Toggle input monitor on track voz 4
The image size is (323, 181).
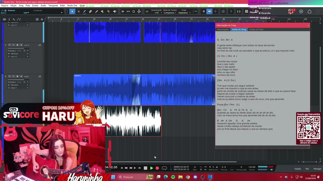[21, 45]
